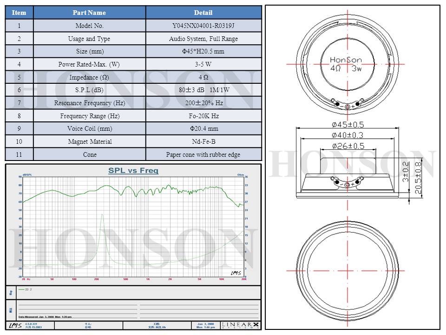The width and height of the screenshot is (446, 335).
Task: Click the Ø26±0.5 dimension label
Action: (348, 146)
